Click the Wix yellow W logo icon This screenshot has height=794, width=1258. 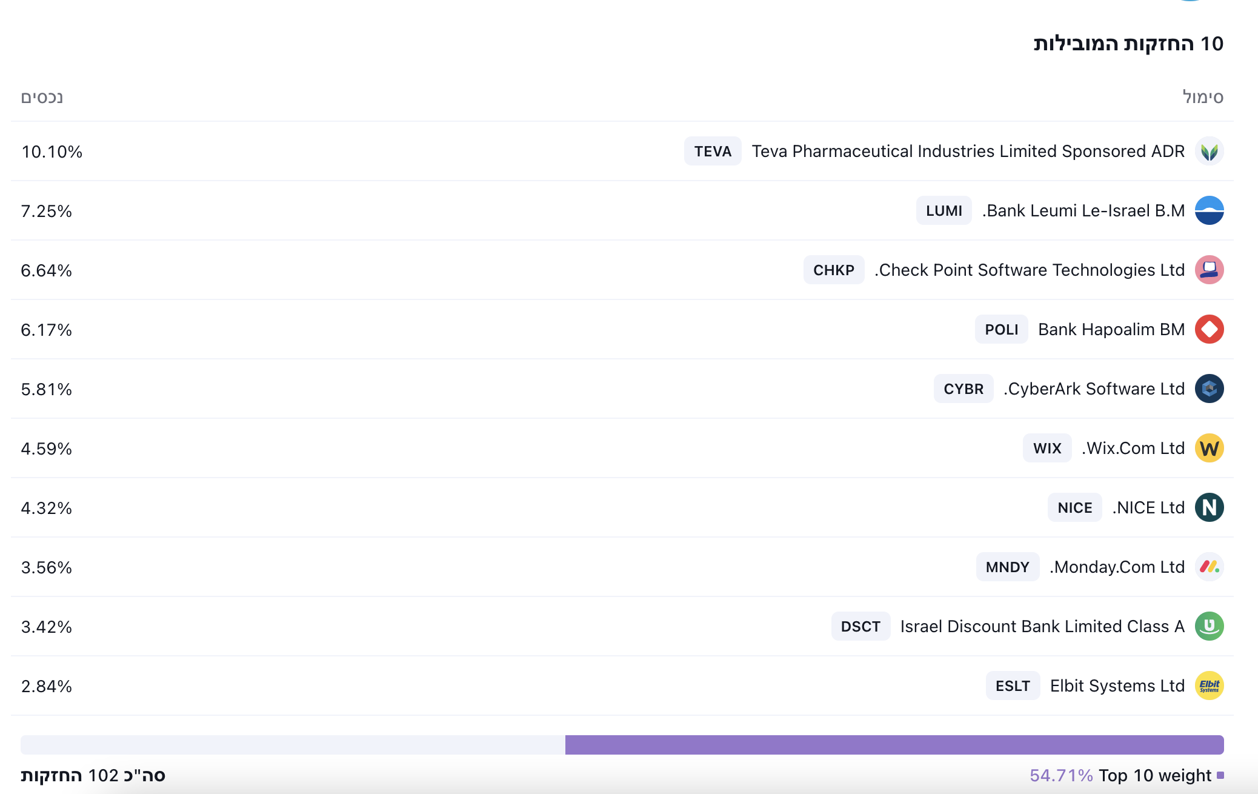[1209, 448]
